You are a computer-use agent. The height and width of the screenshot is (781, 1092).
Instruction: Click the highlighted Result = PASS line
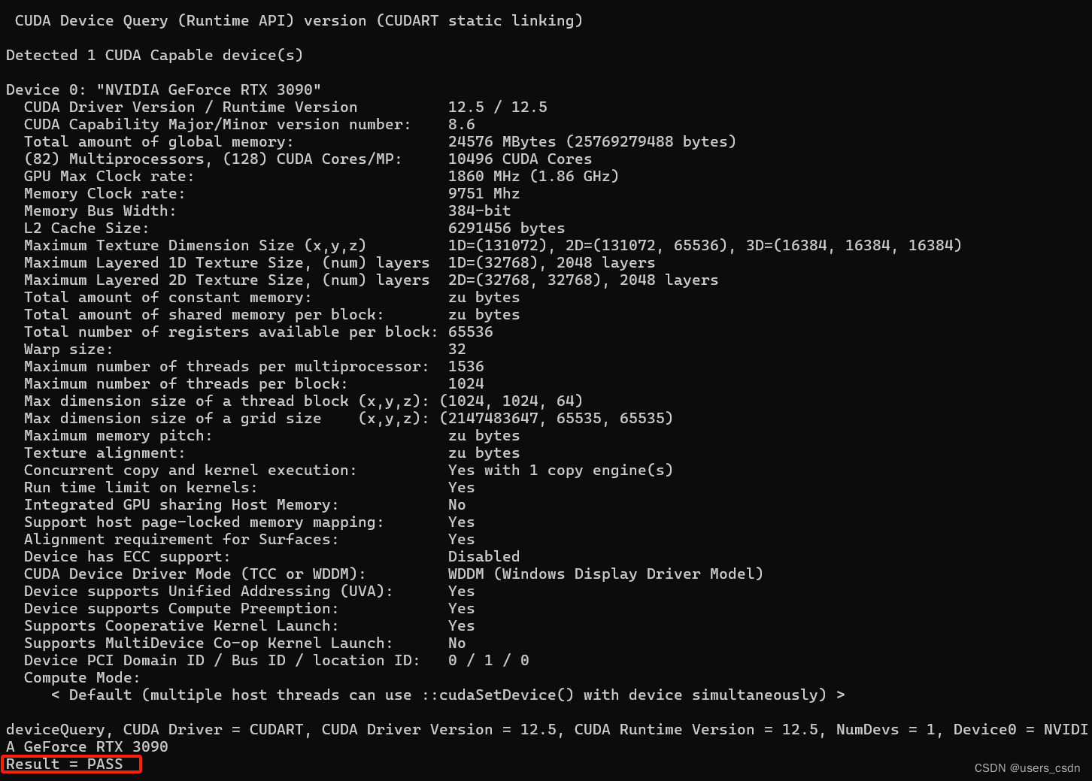[x=71, y=764]
